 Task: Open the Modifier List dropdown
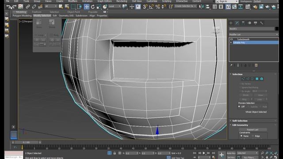coord(253,34)
